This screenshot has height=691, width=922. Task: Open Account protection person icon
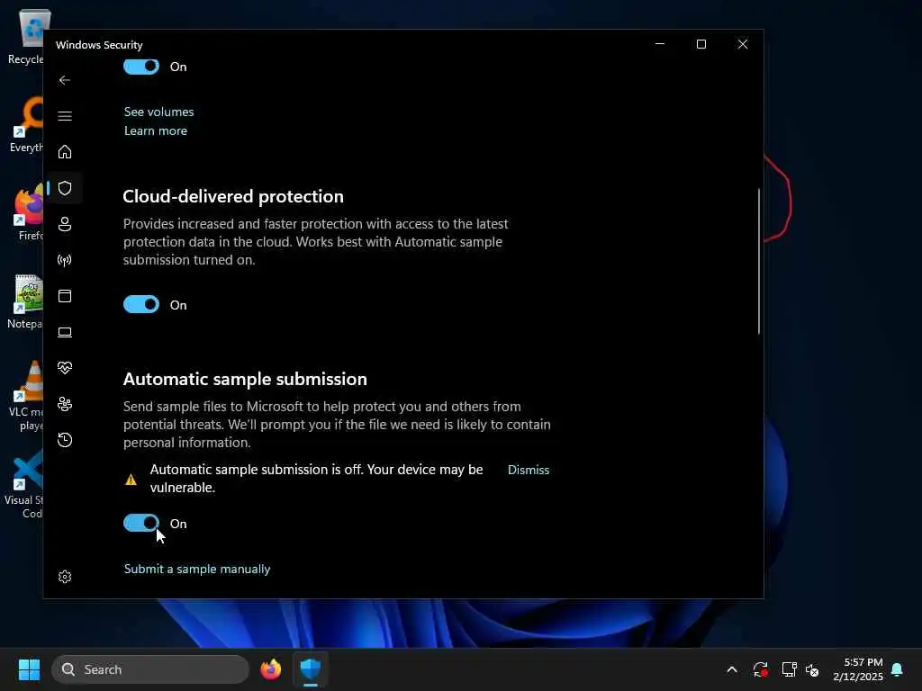click(x=65, y=224)
